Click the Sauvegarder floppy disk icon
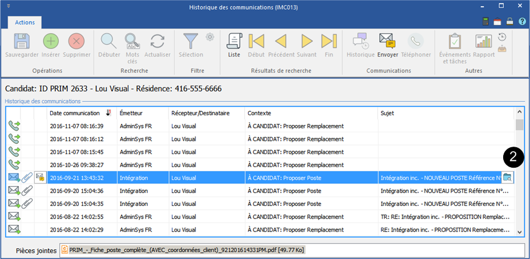Screen dimensions: 530x259 pyautogui.click(x=22, y=42)
